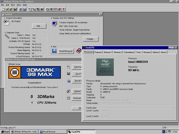Click the '5 3DMarks' score text

click(x=43, y=97)
